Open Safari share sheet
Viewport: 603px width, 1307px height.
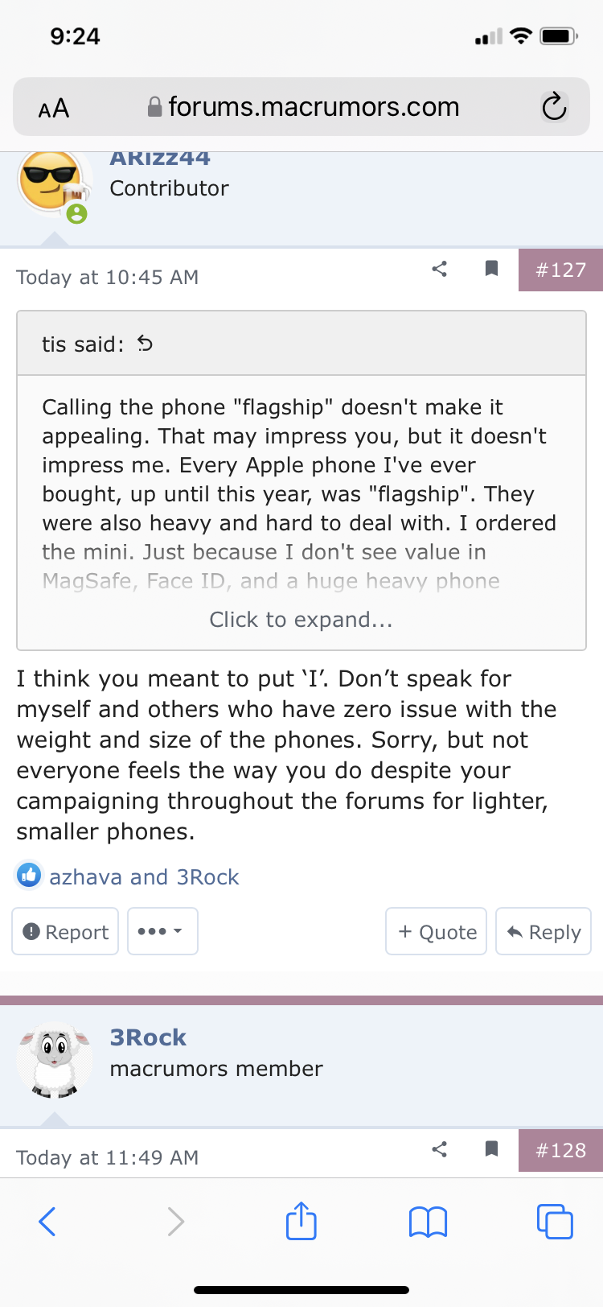pos(301,1221)
